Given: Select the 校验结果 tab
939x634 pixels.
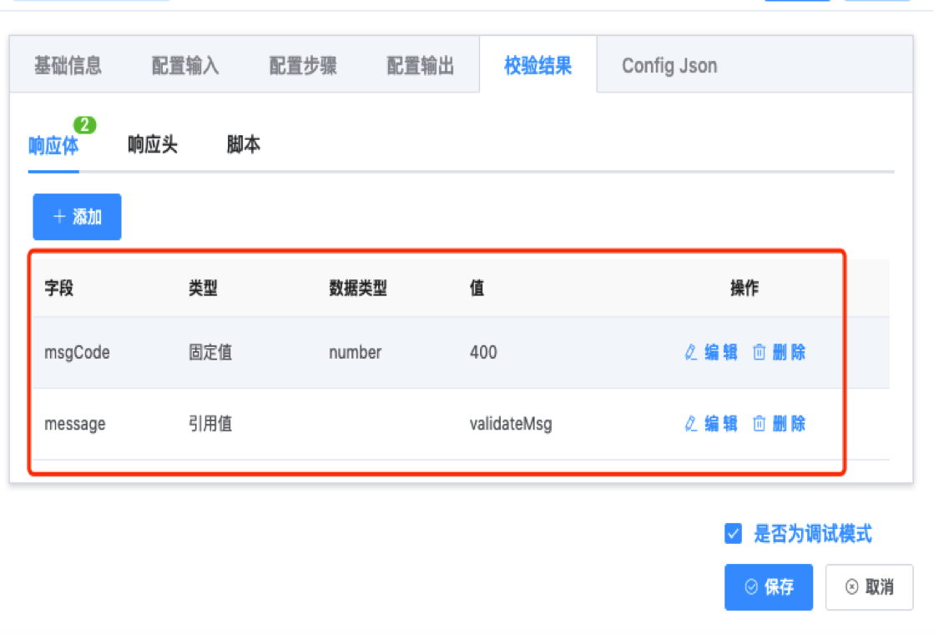Looking at the screenshot, I should tap(538, 66).
